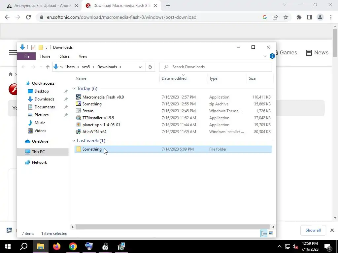The image size is (338, 253).
Task: Close the downloads bar in Chrome
Action: click(332, 230)
